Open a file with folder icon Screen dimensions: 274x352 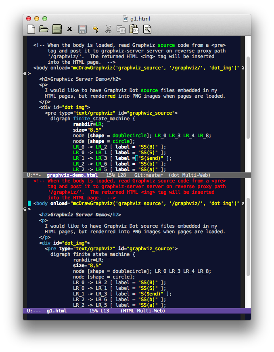[x=44, y=29]
